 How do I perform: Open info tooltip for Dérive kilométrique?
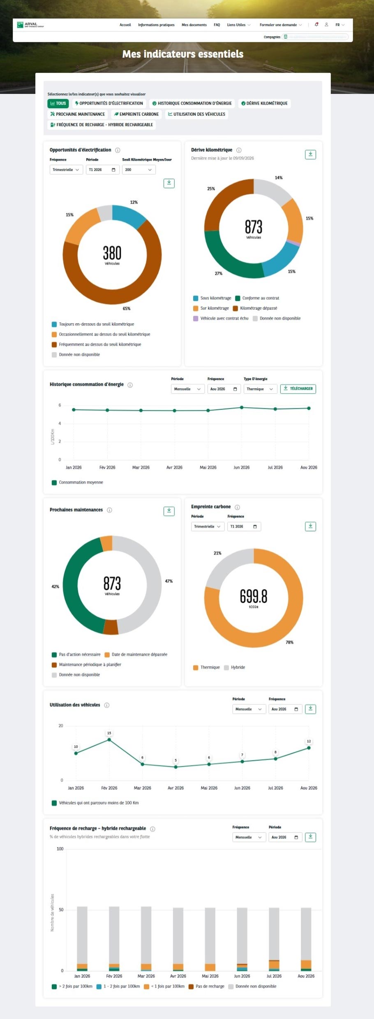click(239, 150)
